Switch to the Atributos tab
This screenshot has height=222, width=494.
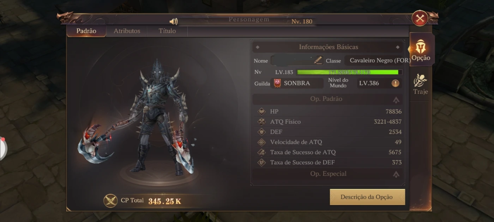pyautogui.click(x=127, y=31)
